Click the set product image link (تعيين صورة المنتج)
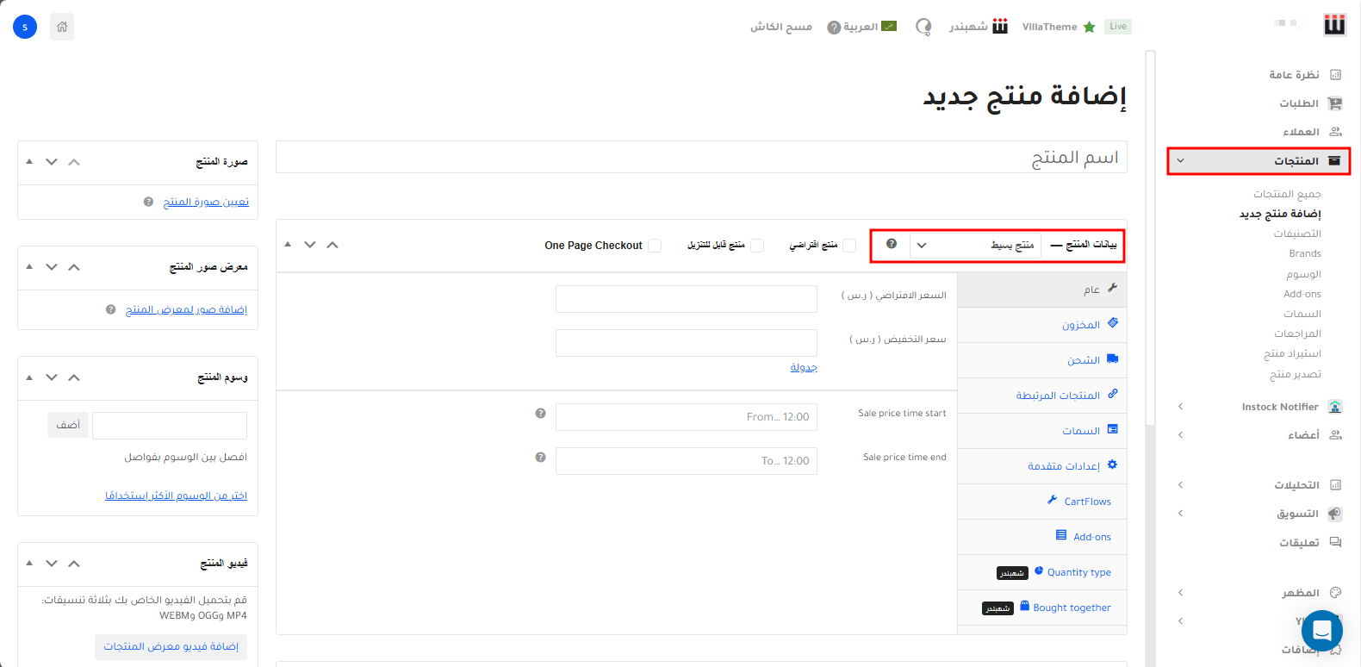The height and width of the screenshot is (667, 1361). (x=206, y=202)
